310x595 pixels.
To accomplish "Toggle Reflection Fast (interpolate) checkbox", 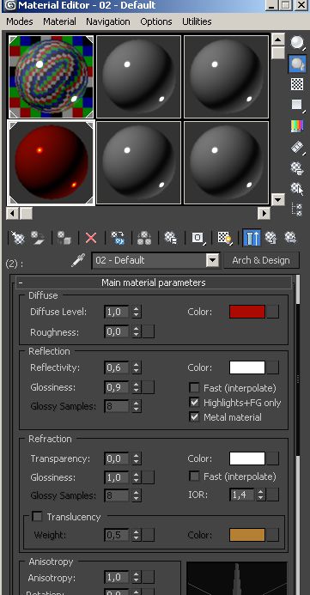I will pyautogui.click(x=194, y=388).
